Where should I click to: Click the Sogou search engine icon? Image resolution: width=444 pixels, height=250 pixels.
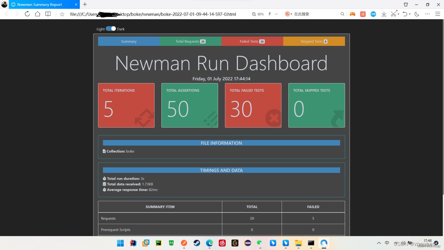pyautogui.click(x=287, y=14)
